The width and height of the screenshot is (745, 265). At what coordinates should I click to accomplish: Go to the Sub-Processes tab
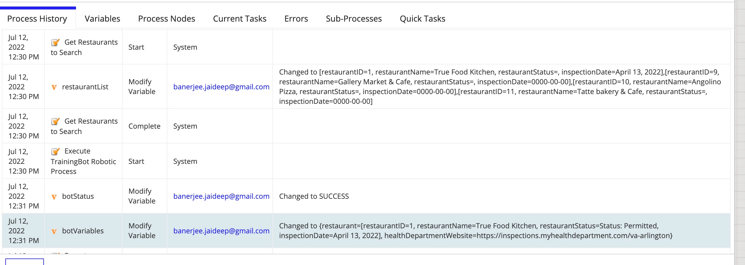[x=354, y=19]
